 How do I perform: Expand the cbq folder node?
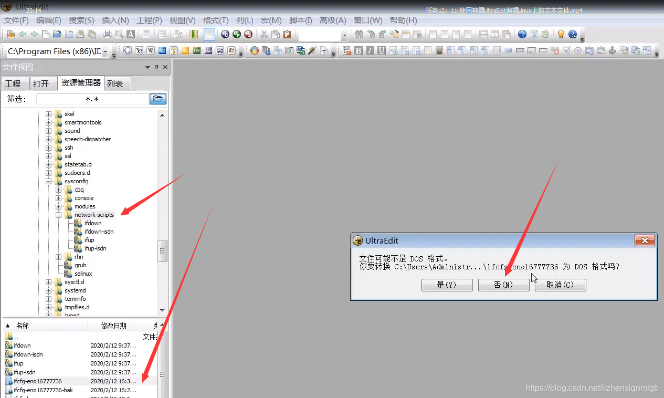click(59, 190)
